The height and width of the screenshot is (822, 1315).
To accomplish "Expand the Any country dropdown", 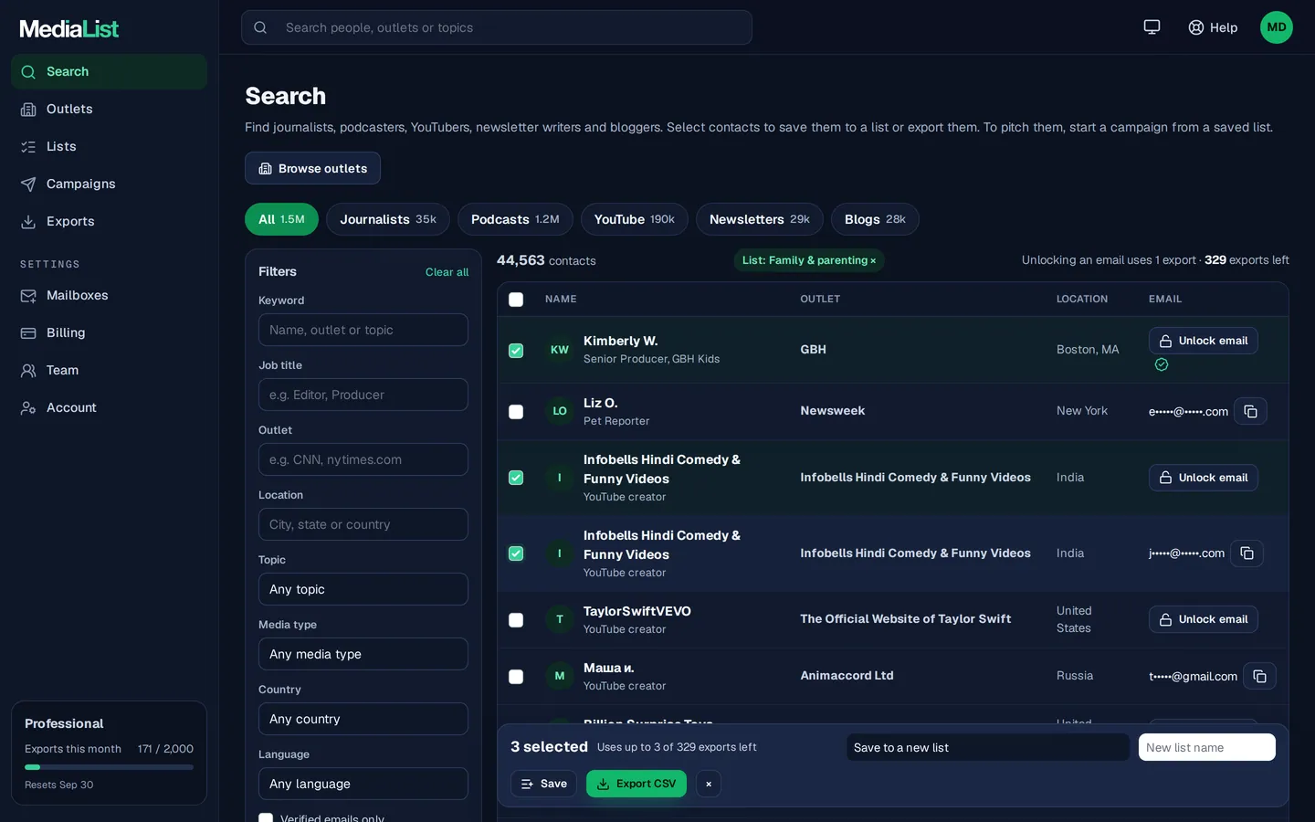I will tap(363, 719).
